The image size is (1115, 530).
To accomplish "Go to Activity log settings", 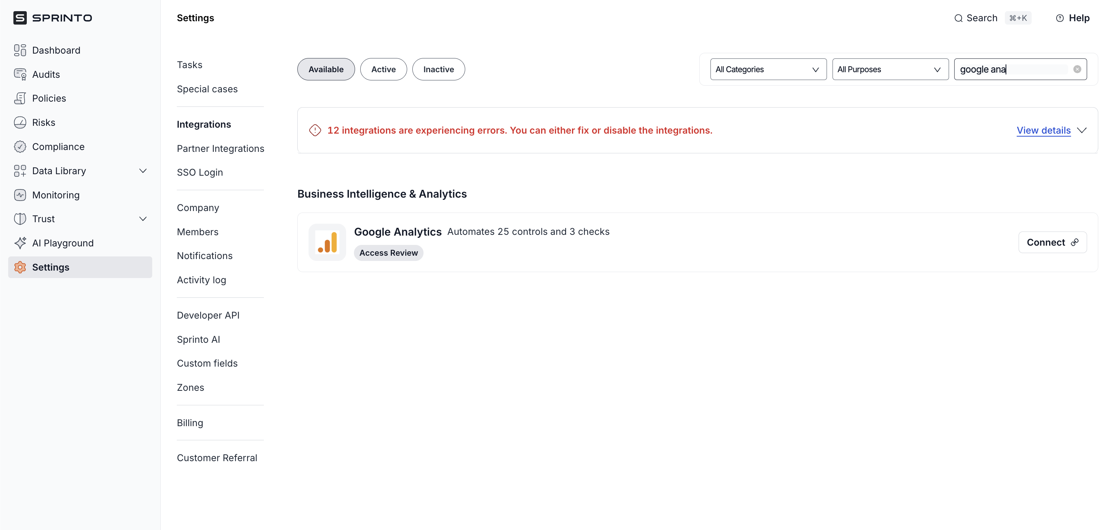I will (201, 280).
